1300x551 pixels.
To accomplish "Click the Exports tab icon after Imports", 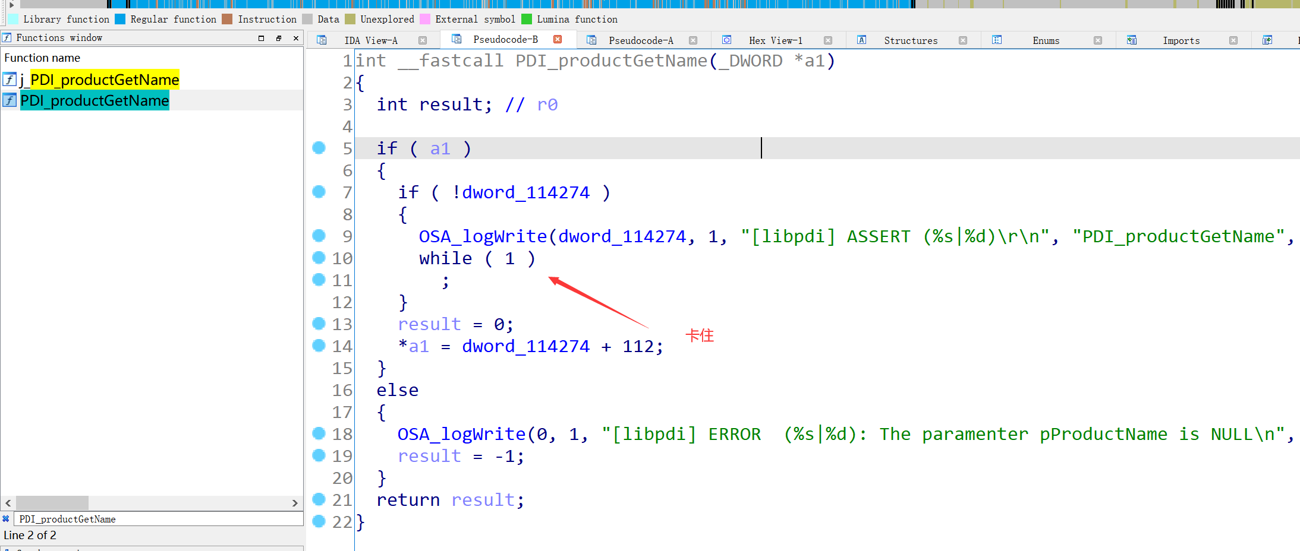I will [x=1267, y=40].
